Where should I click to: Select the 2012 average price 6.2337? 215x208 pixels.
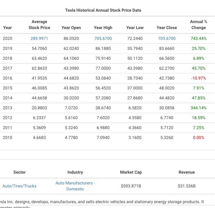[x=39, y=118]
